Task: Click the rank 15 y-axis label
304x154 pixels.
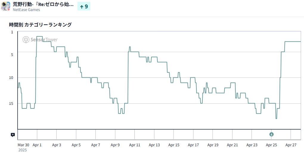Action: (11, 103)
